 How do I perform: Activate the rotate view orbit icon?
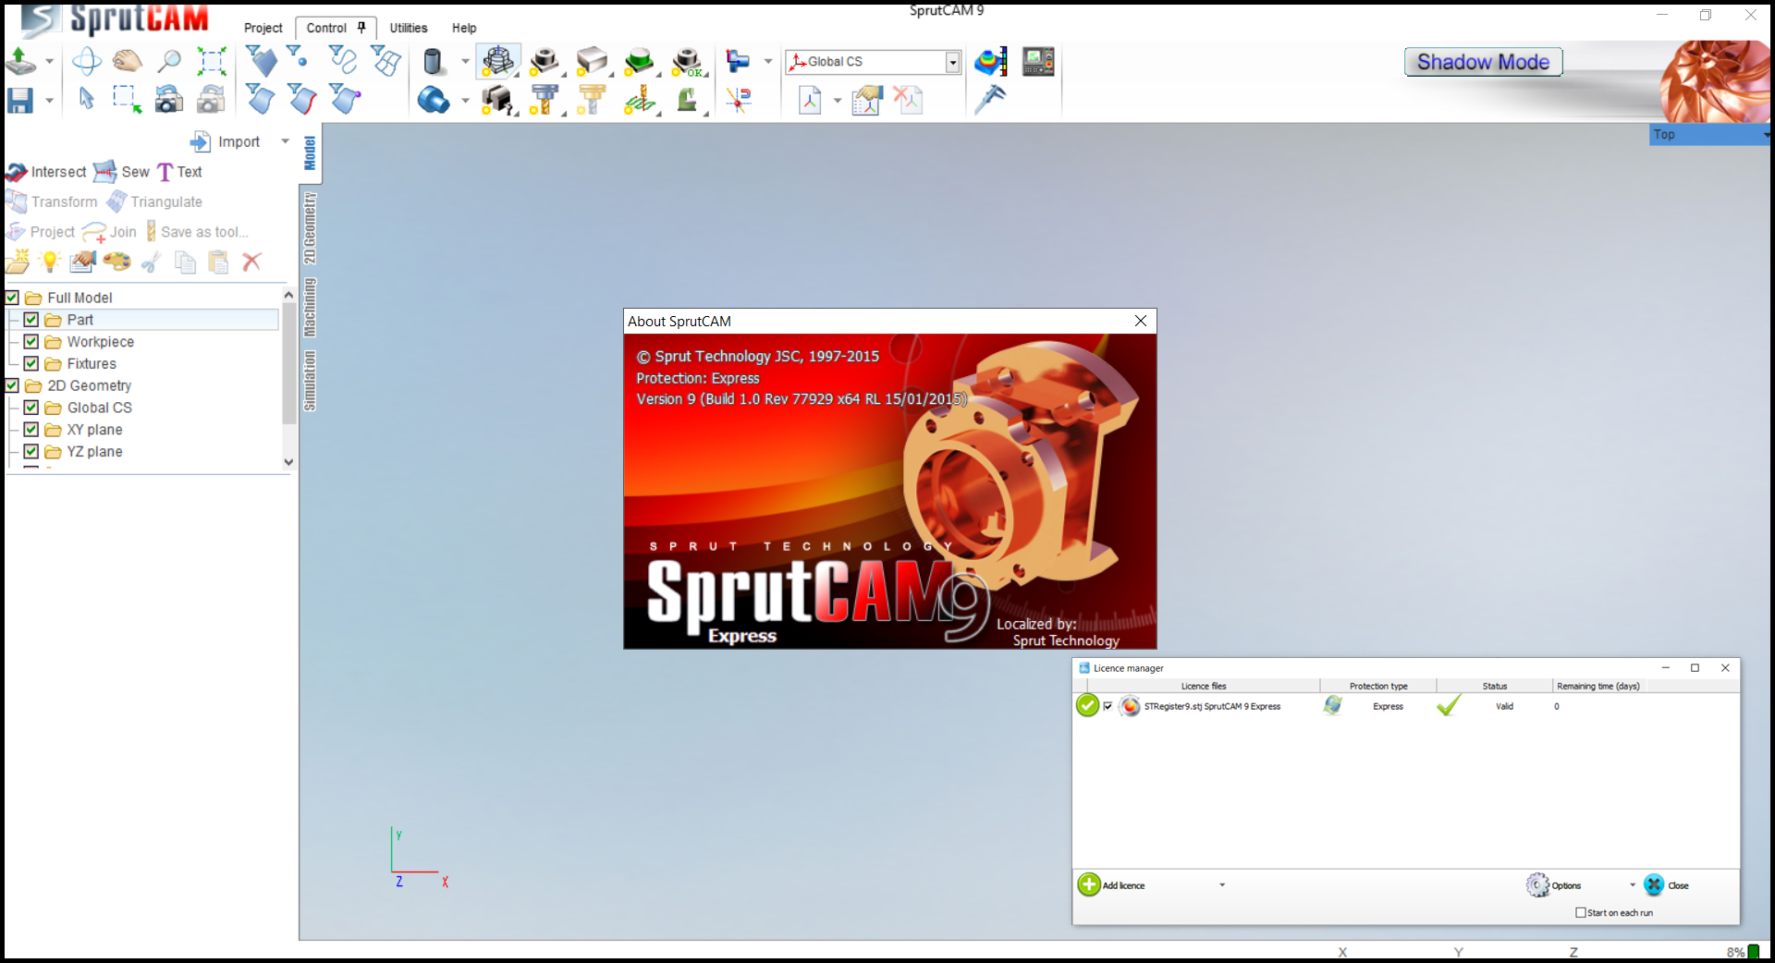pos(87,62)
